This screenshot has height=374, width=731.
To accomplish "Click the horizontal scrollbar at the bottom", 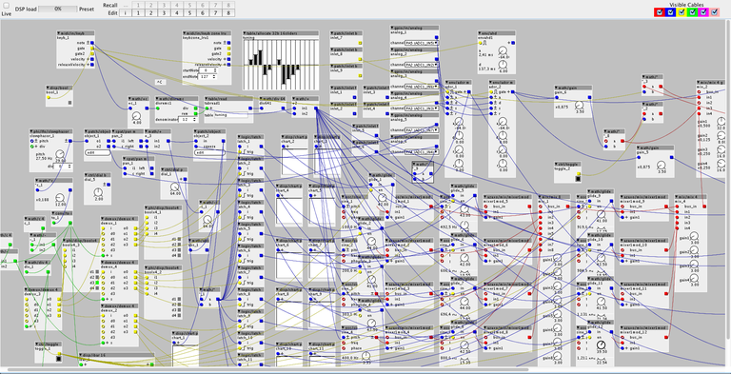I will pyautogui.click(x=268, y=370).
